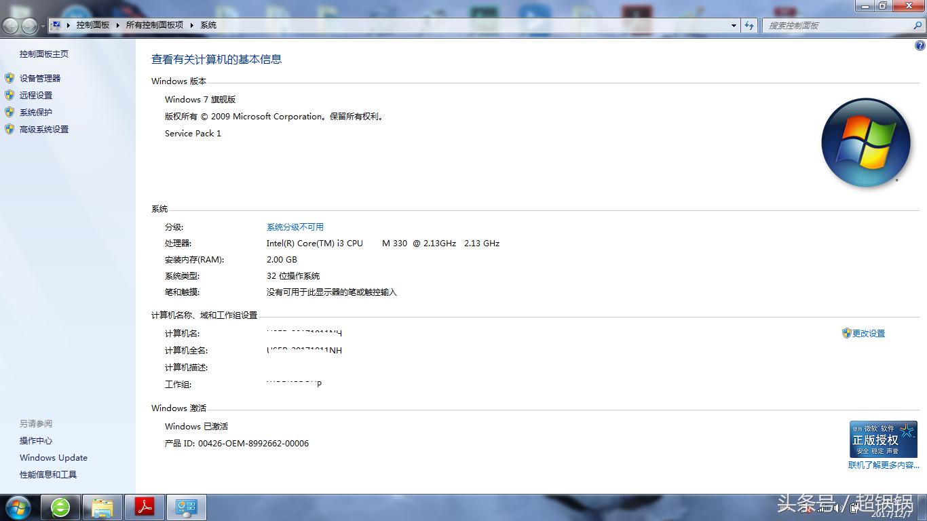
Task: Click the Help question mark icon
Action: 920,45
